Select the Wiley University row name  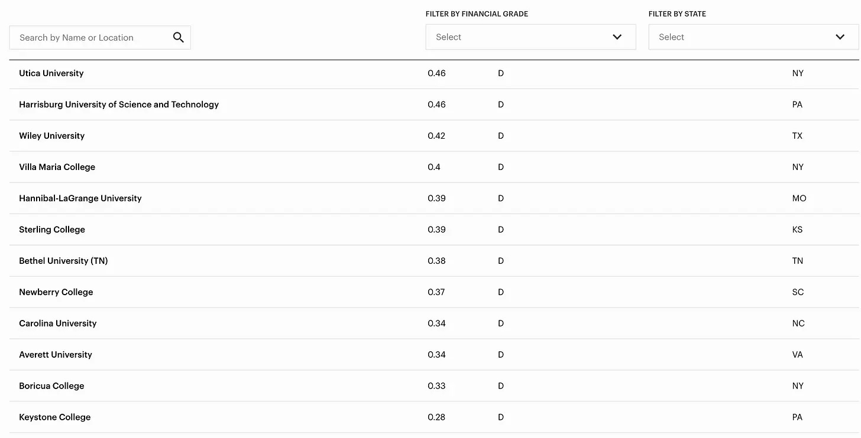52,136
